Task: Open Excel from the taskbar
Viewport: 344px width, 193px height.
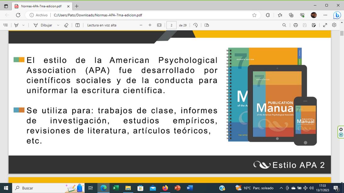Action: 116,188
